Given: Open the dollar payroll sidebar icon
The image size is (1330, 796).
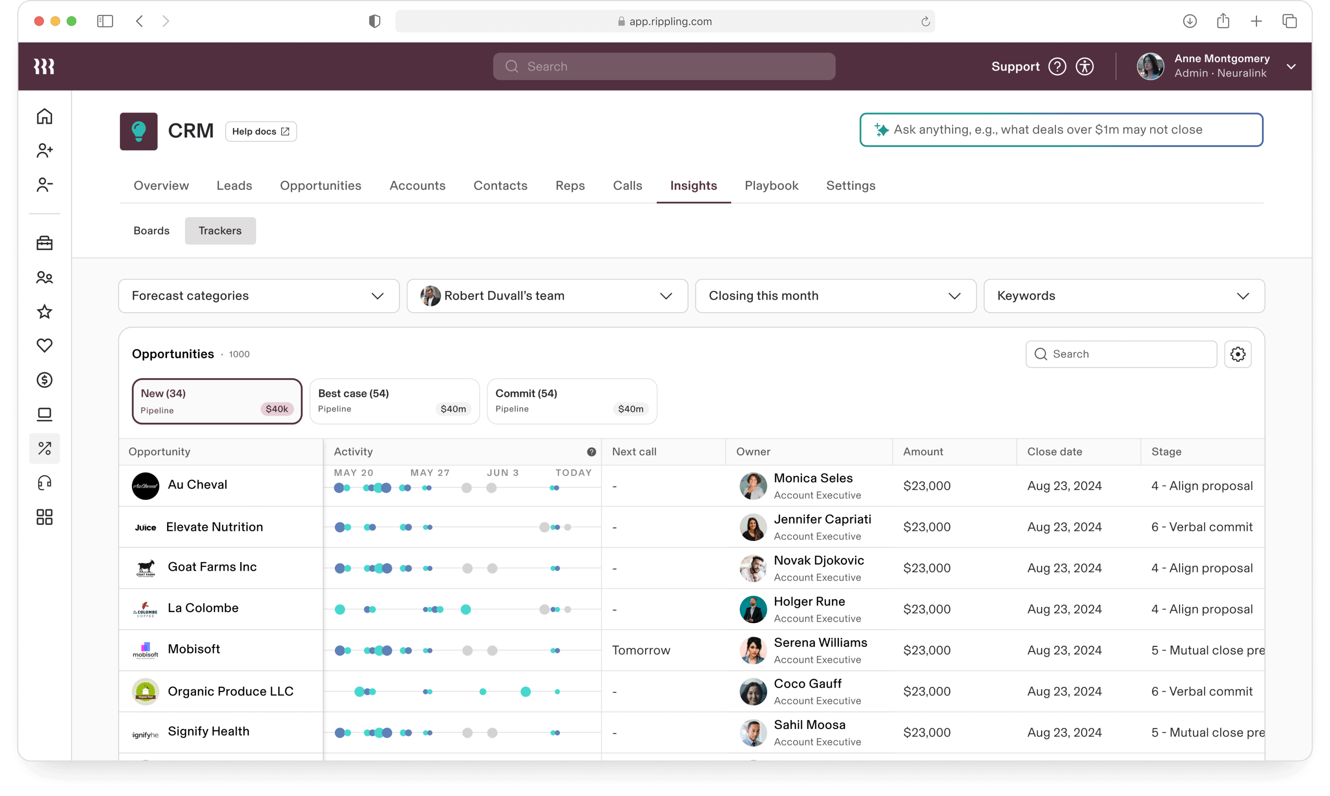Looking at the screenshot, I should pyautogui.click(x=44, y=380).
